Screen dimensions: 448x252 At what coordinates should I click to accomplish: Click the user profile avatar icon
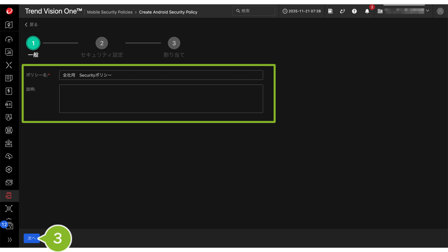(440, 11)
